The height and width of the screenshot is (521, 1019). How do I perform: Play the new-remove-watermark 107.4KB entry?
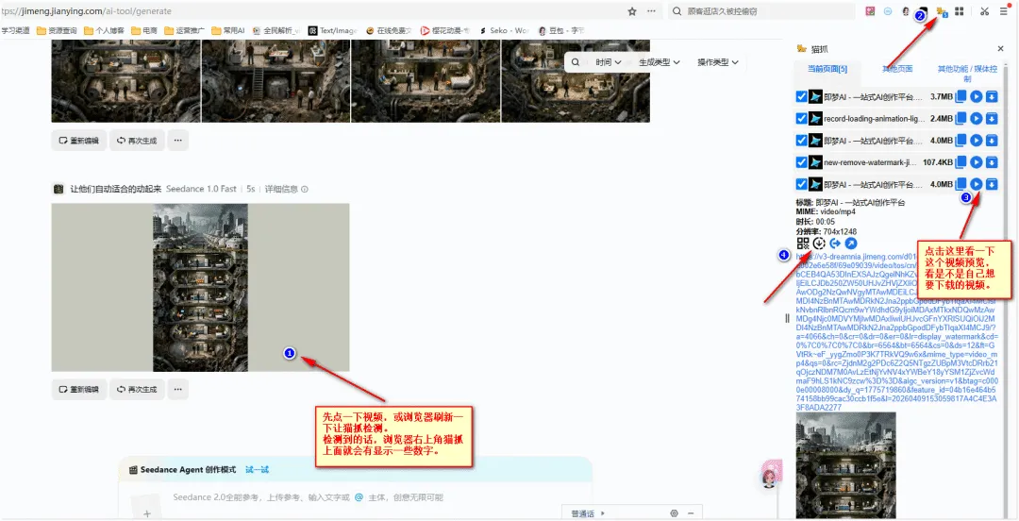[x=977, y=162]
